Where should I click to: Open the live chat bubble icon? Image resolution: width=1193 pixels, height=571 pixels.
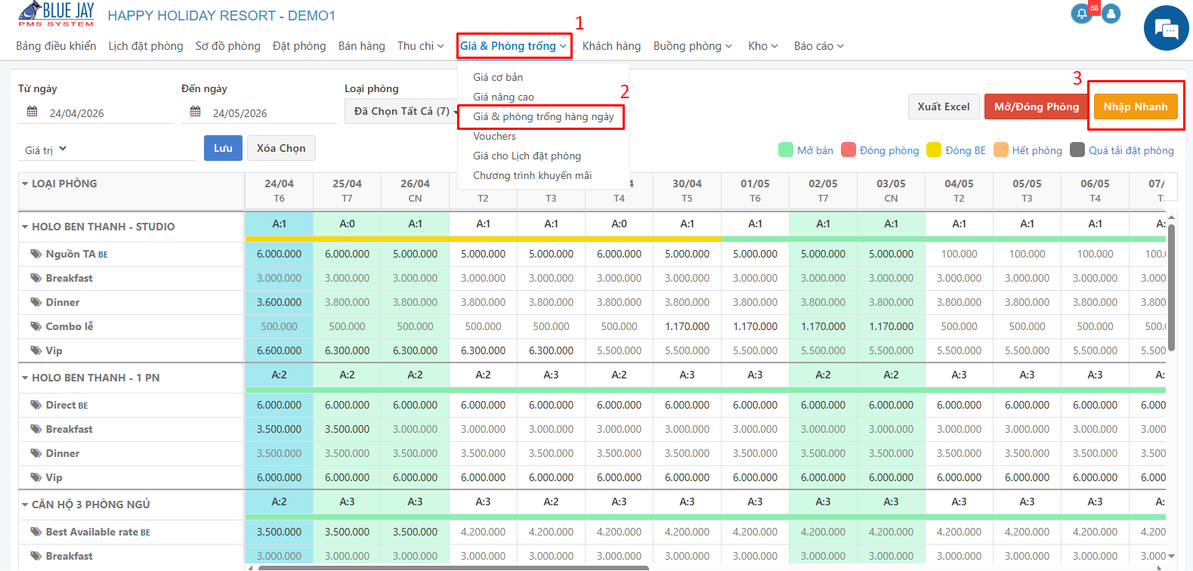coord(1167,29)
